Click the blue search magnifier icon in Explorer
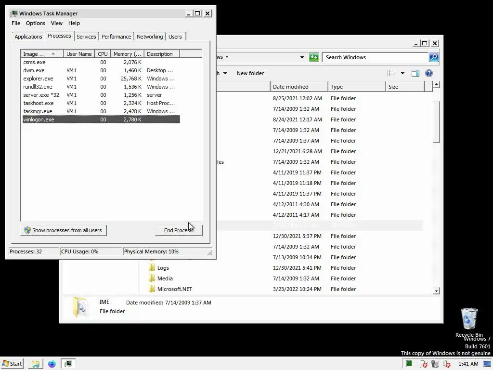Image resolution: width=493 pixels, height=370 pixels. tap(434, 57)
